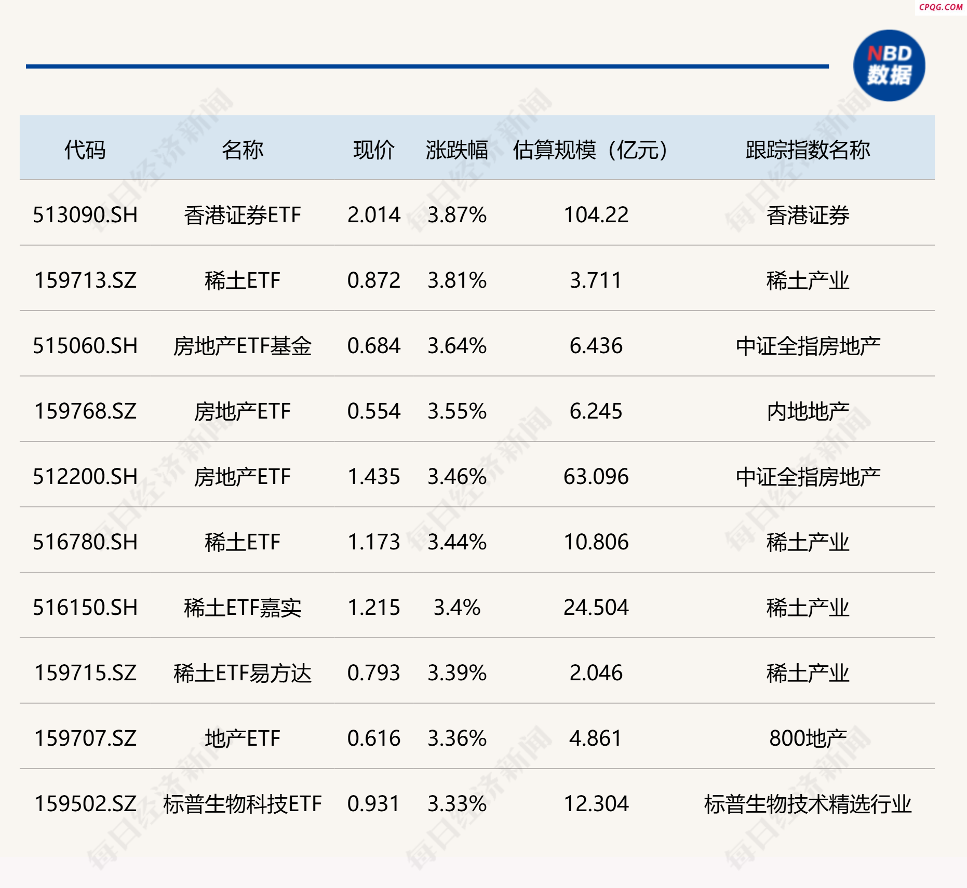Screen dimensions: 967x888
Task: Select code 159502.SZ
Action: [x=85, y=804]
